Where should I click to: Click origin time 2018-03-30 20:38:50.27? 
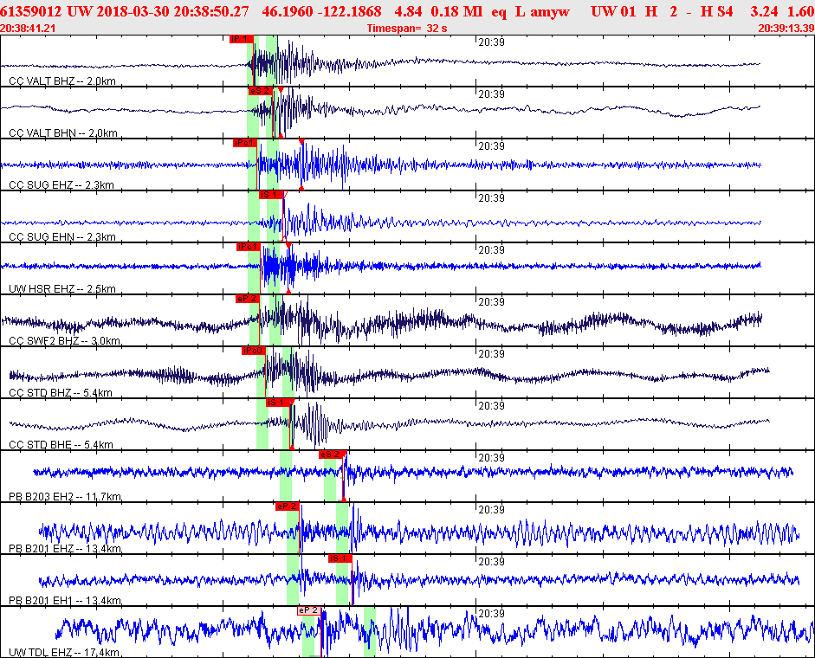172,11
